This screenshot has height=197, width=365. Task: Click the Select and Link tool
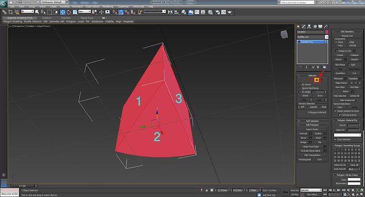tap(5, 12)
